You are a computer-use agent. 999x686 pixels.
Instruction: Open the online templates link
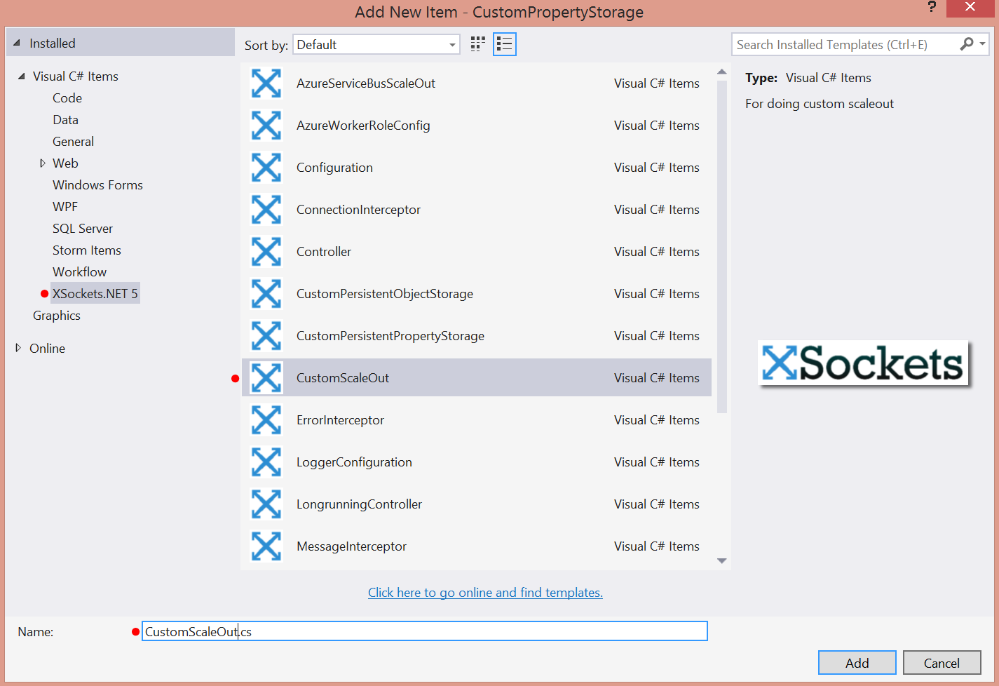point(485,593)
